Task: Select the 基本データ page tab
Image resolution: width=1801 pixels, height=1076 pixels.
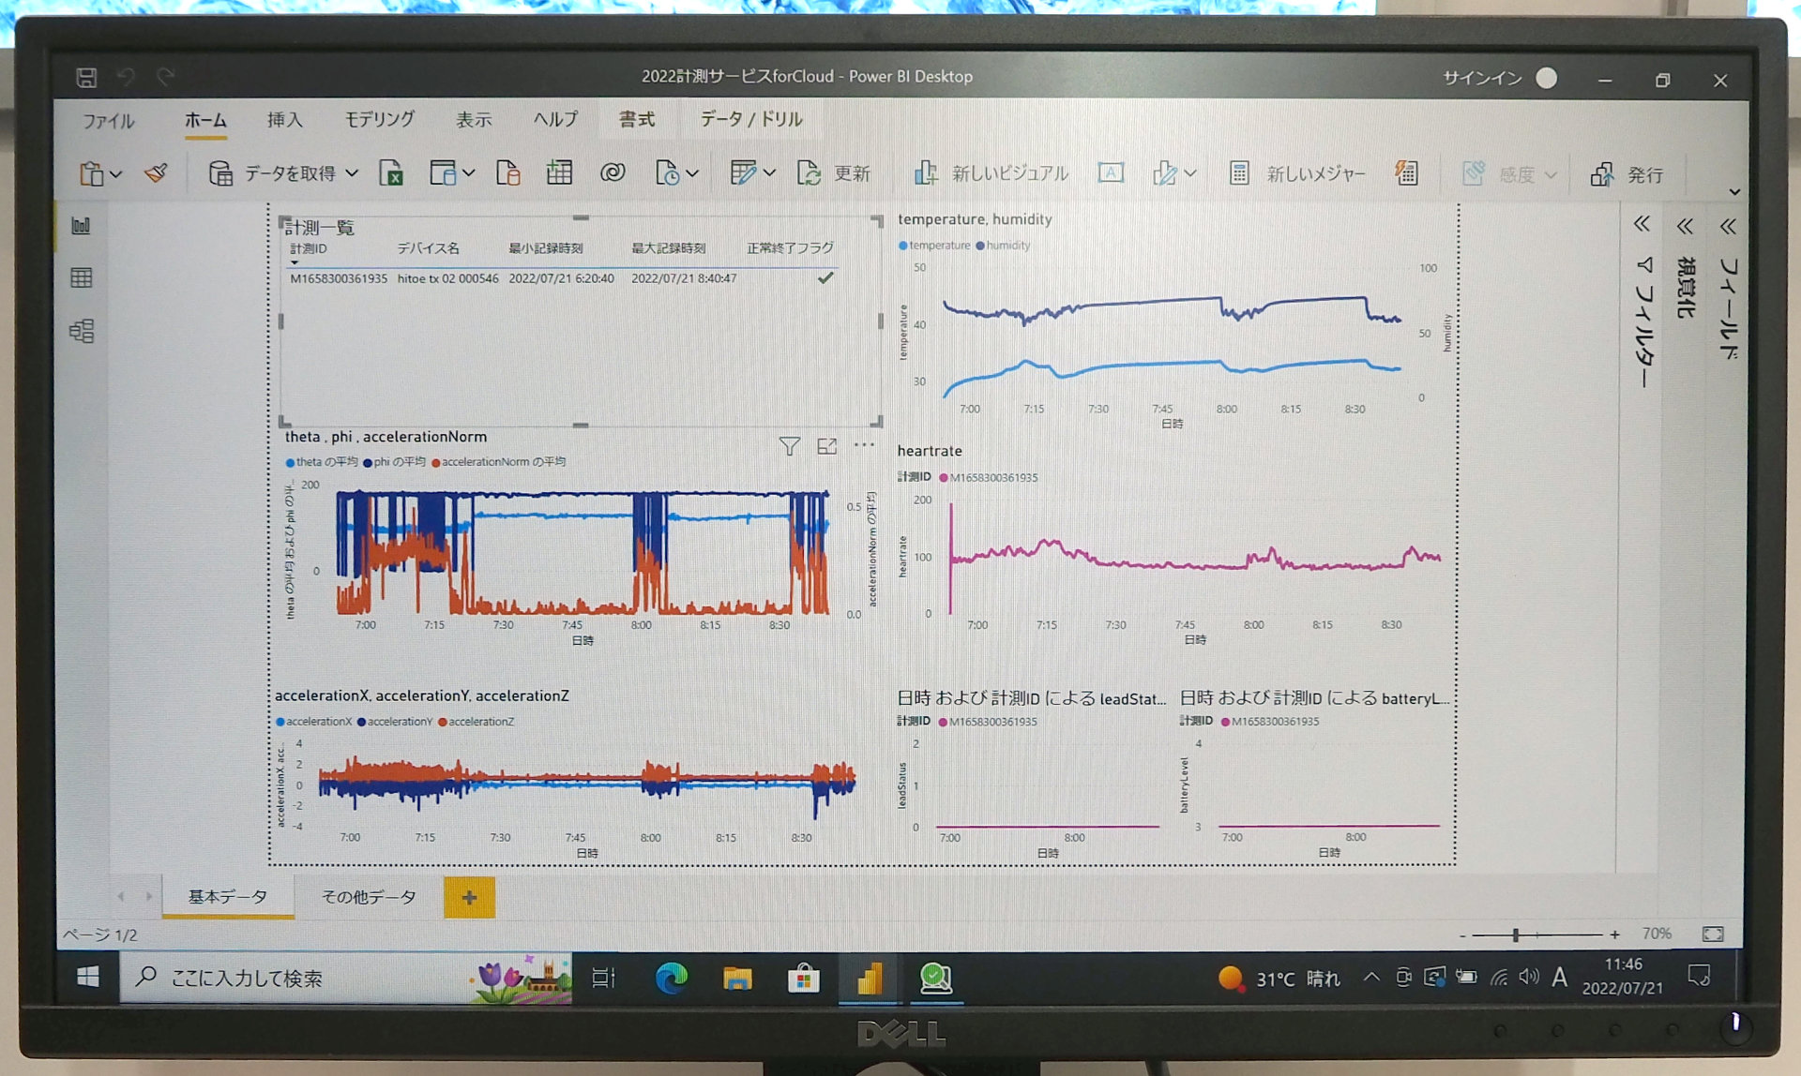Action: pos(228,897)
